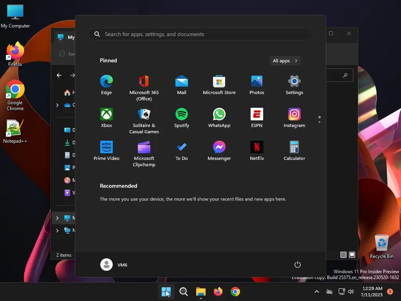This screenshot has height=301, width=401.
Task: Select the Recycle Bin desktop icon
Action: pyautogui.click(x=381, y=247)
